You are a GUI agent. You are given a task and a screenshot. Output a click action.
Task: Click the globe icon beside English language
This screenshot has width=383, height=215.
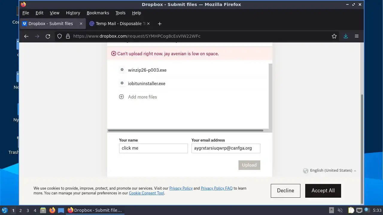(x=306, y=171)
